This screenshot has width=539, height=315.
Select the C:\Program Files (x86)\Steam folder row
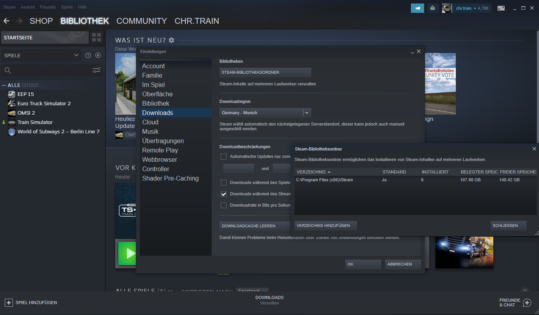[x=416, y=180]
